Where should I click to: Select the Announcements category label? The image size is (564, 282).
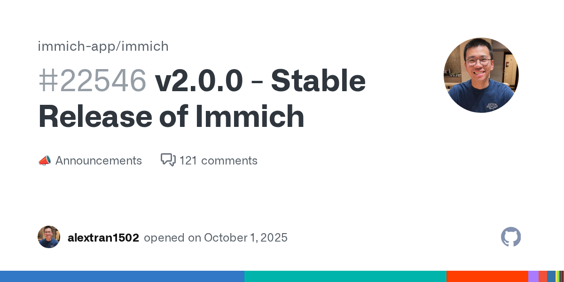pyautogui.click(x=98, y=161)
